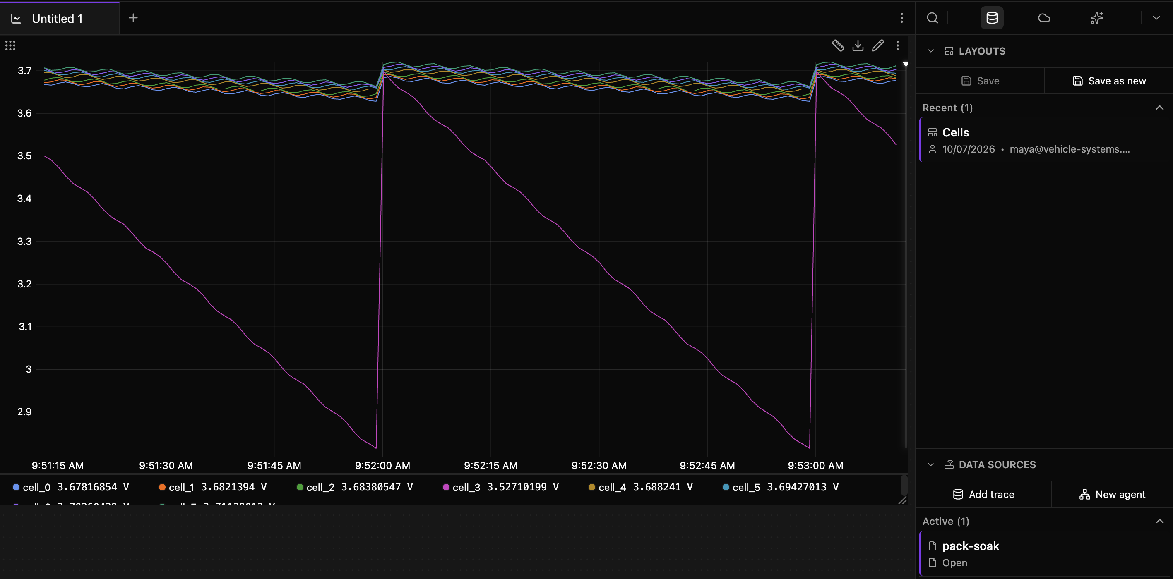Toggle the cell_0 legend color dot
This screenshot has width=1173, height=579.
(16, 487)
